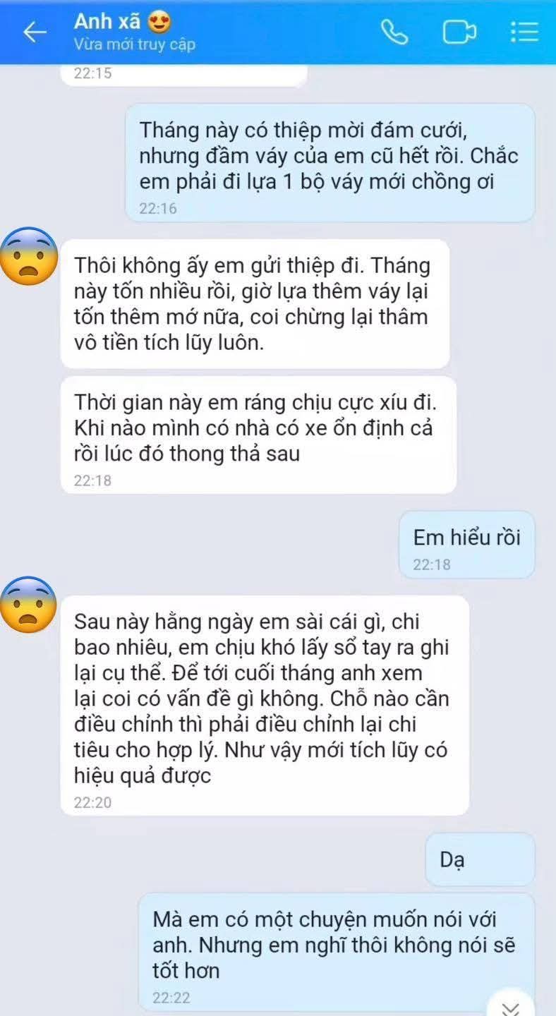Viewport: 556px width, 1016px height.
Task: Tap the 22:20 timestamp under long message
Action: (x=92, y=802)
